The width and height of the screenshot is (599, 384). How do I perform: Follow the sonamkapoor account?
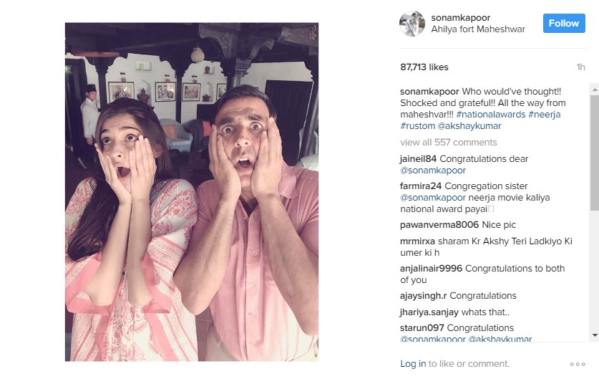[564, 24]
